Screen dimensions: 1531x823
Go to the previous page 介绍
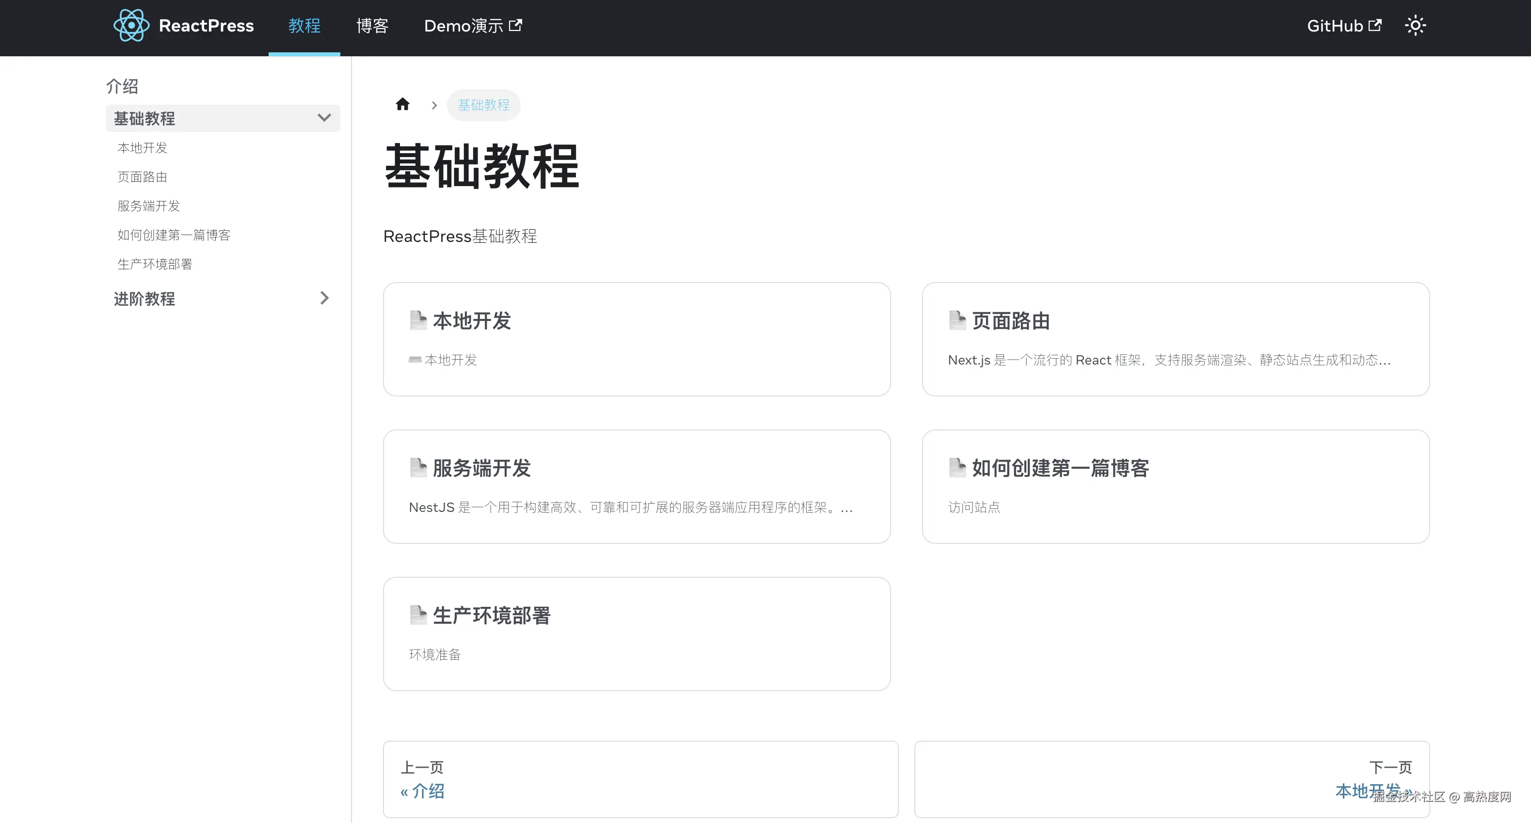pyautogui.click(x=422, y=791)
